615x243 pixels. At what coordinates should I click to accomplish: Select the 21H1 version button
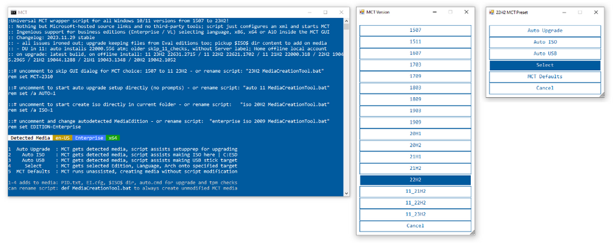pos(416,157)
